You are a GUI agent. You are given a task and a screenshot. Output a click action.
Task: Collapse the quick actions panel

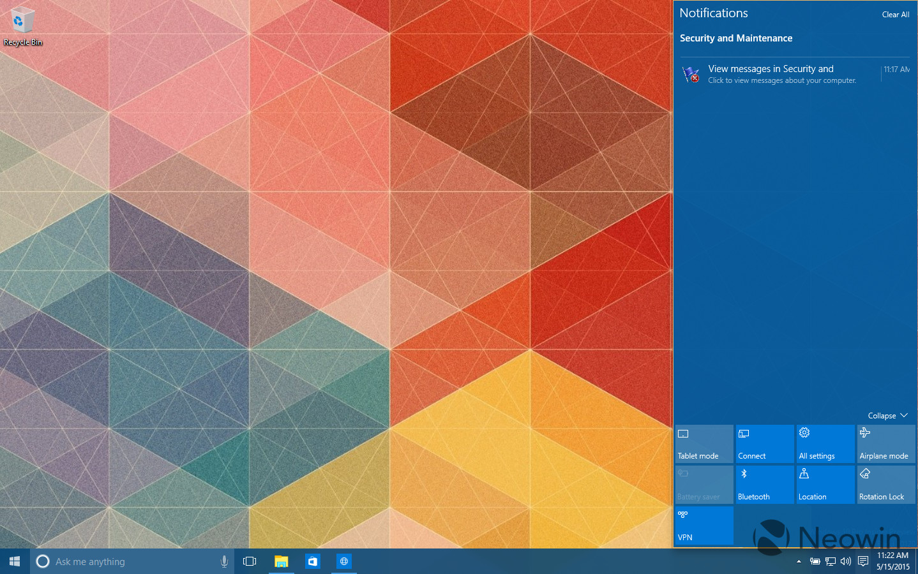tap(887, 415)
